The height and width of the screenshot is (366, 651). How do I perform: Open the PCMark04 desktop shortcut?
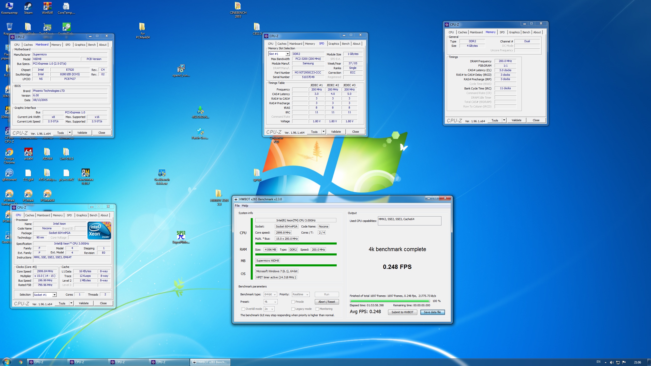pos(48,195)
